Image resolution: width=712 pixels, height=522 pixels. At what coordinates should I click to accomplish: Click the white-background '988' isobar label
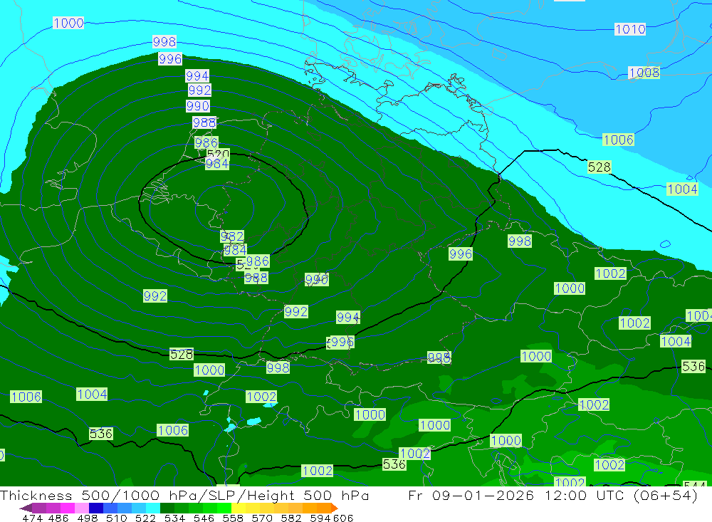click(x=204, y=122)
